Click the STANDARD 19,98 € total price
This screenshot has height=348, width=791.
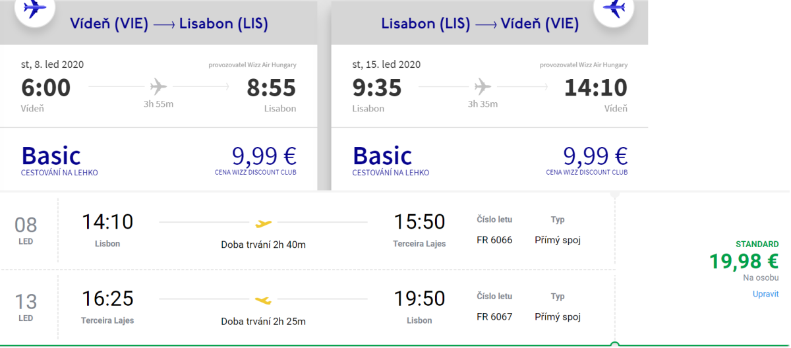click(744, 261)
